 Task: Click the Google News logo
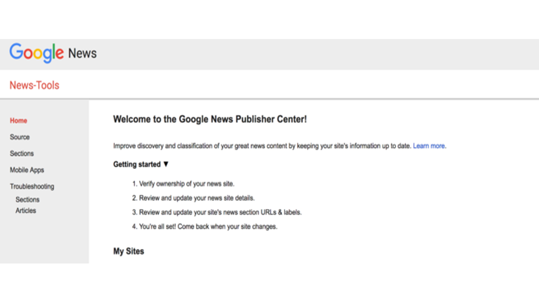pos(53,53)
